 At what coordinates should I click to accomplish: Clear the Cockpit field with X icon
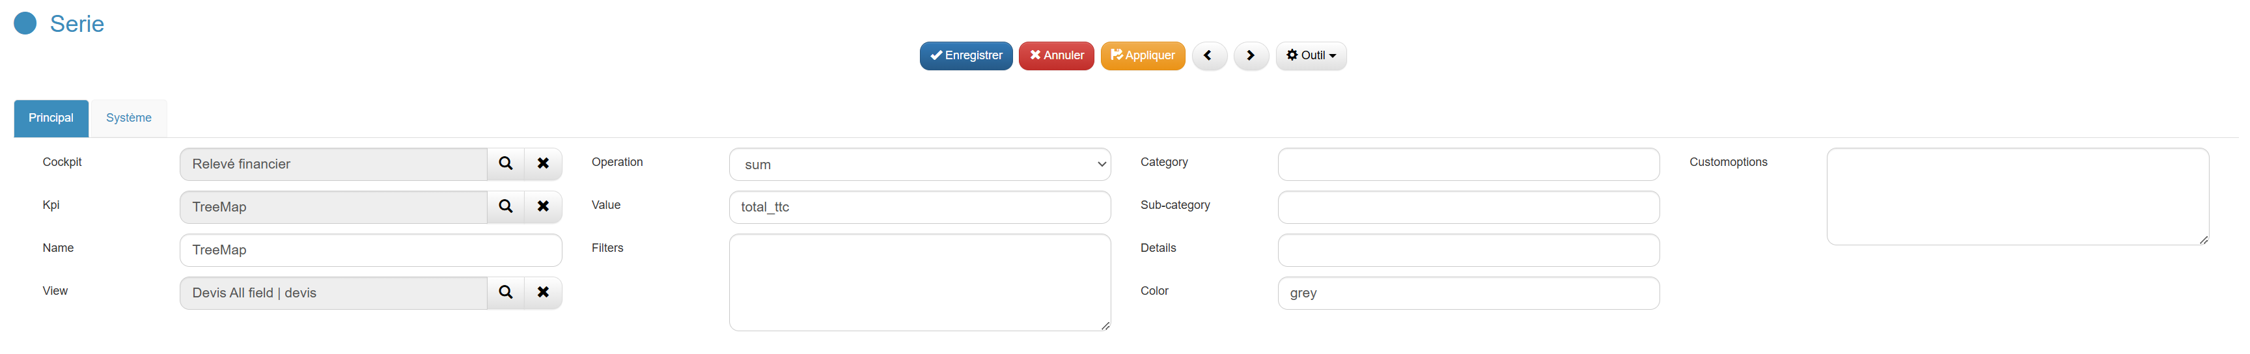point(542,163)
